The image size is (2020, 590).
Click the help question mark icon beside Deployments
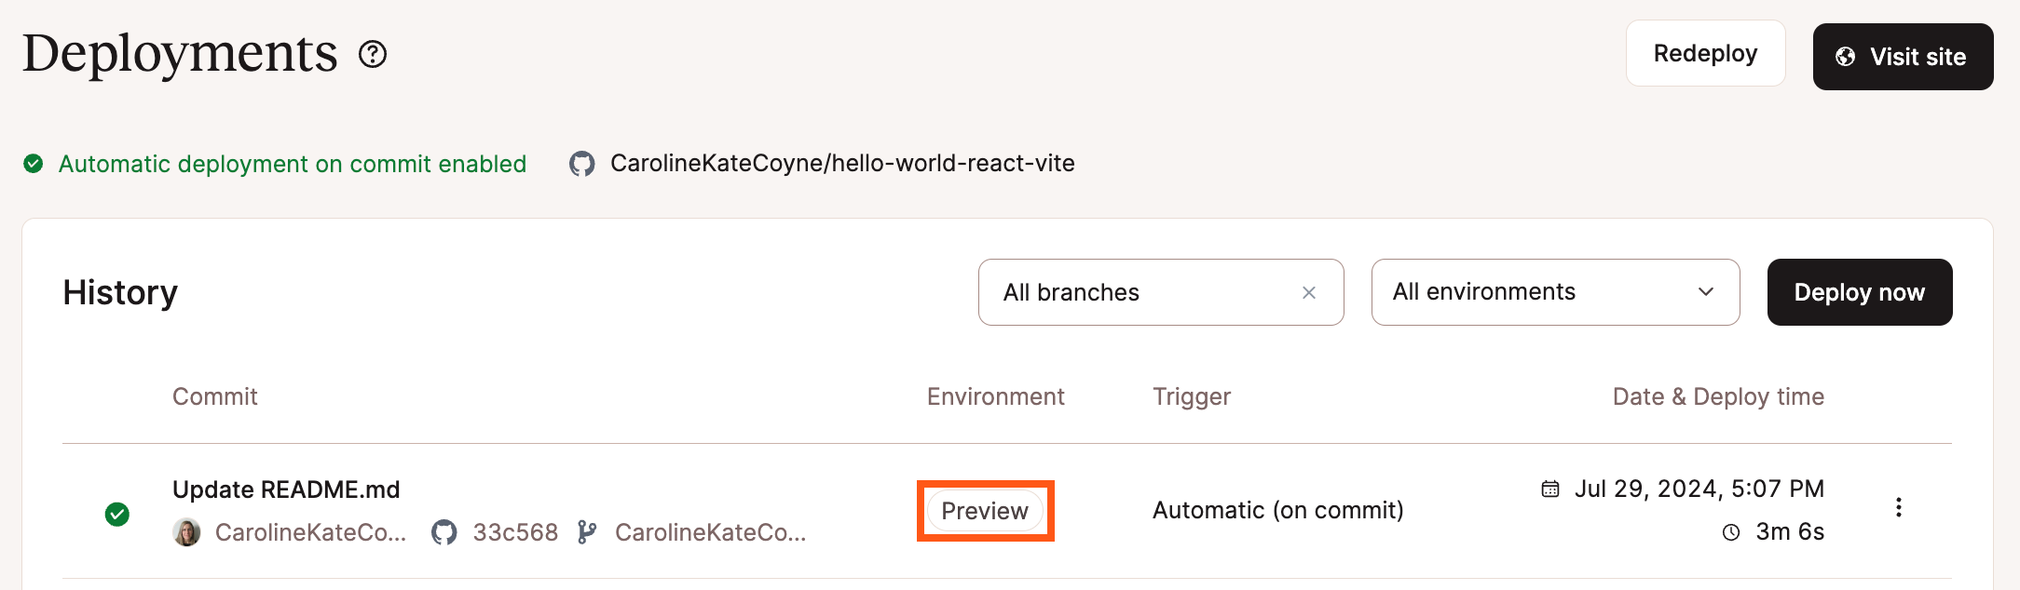click(x=373, y=55)
